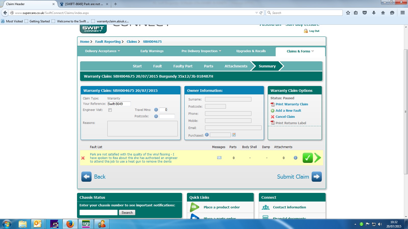Click the fault row info icon

click(296, 158)
